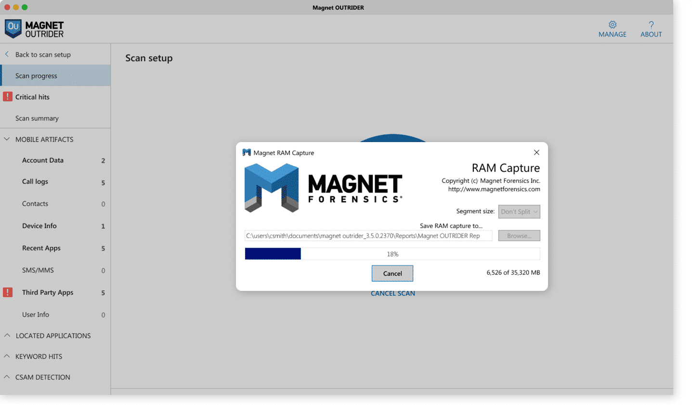Click the back chevron before Back to scan setup
The width and height of the screenshot is (692, 405).
tap(6, 54)
